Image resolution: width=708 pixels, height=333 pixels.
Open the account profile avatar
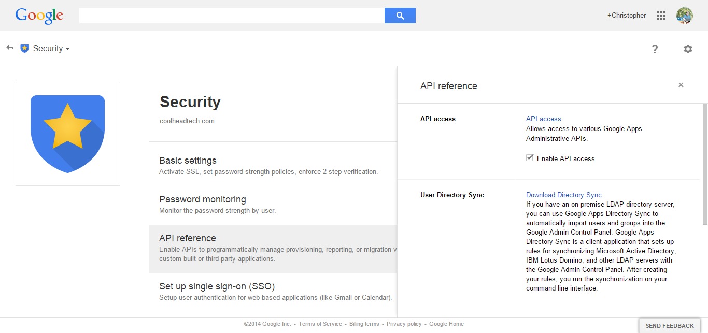(x=685, y=16)
